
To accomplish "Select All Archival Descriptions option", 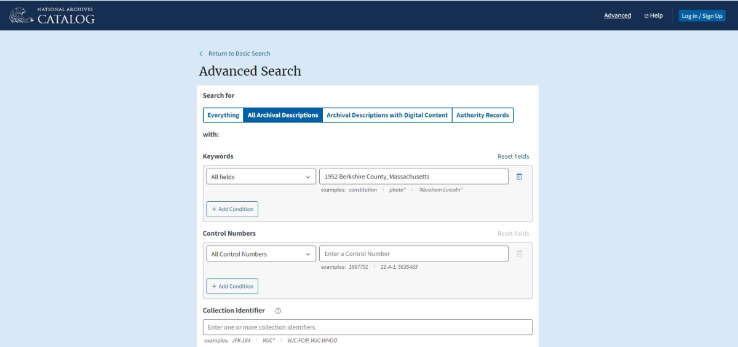I will click(x=283, y=115).
